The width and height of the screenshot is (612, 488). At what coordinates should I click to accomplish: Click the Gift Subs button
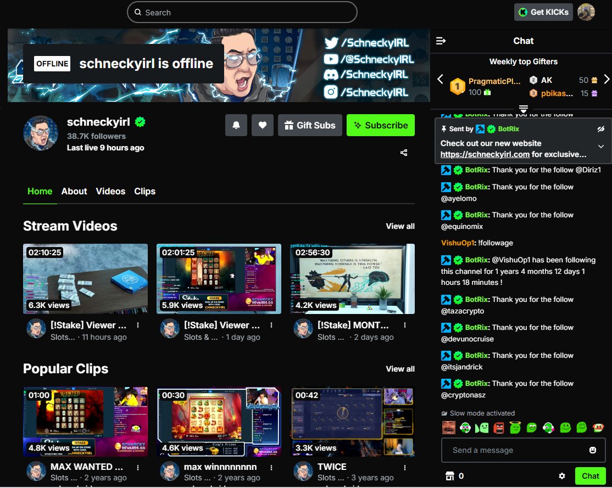(310, 125)
